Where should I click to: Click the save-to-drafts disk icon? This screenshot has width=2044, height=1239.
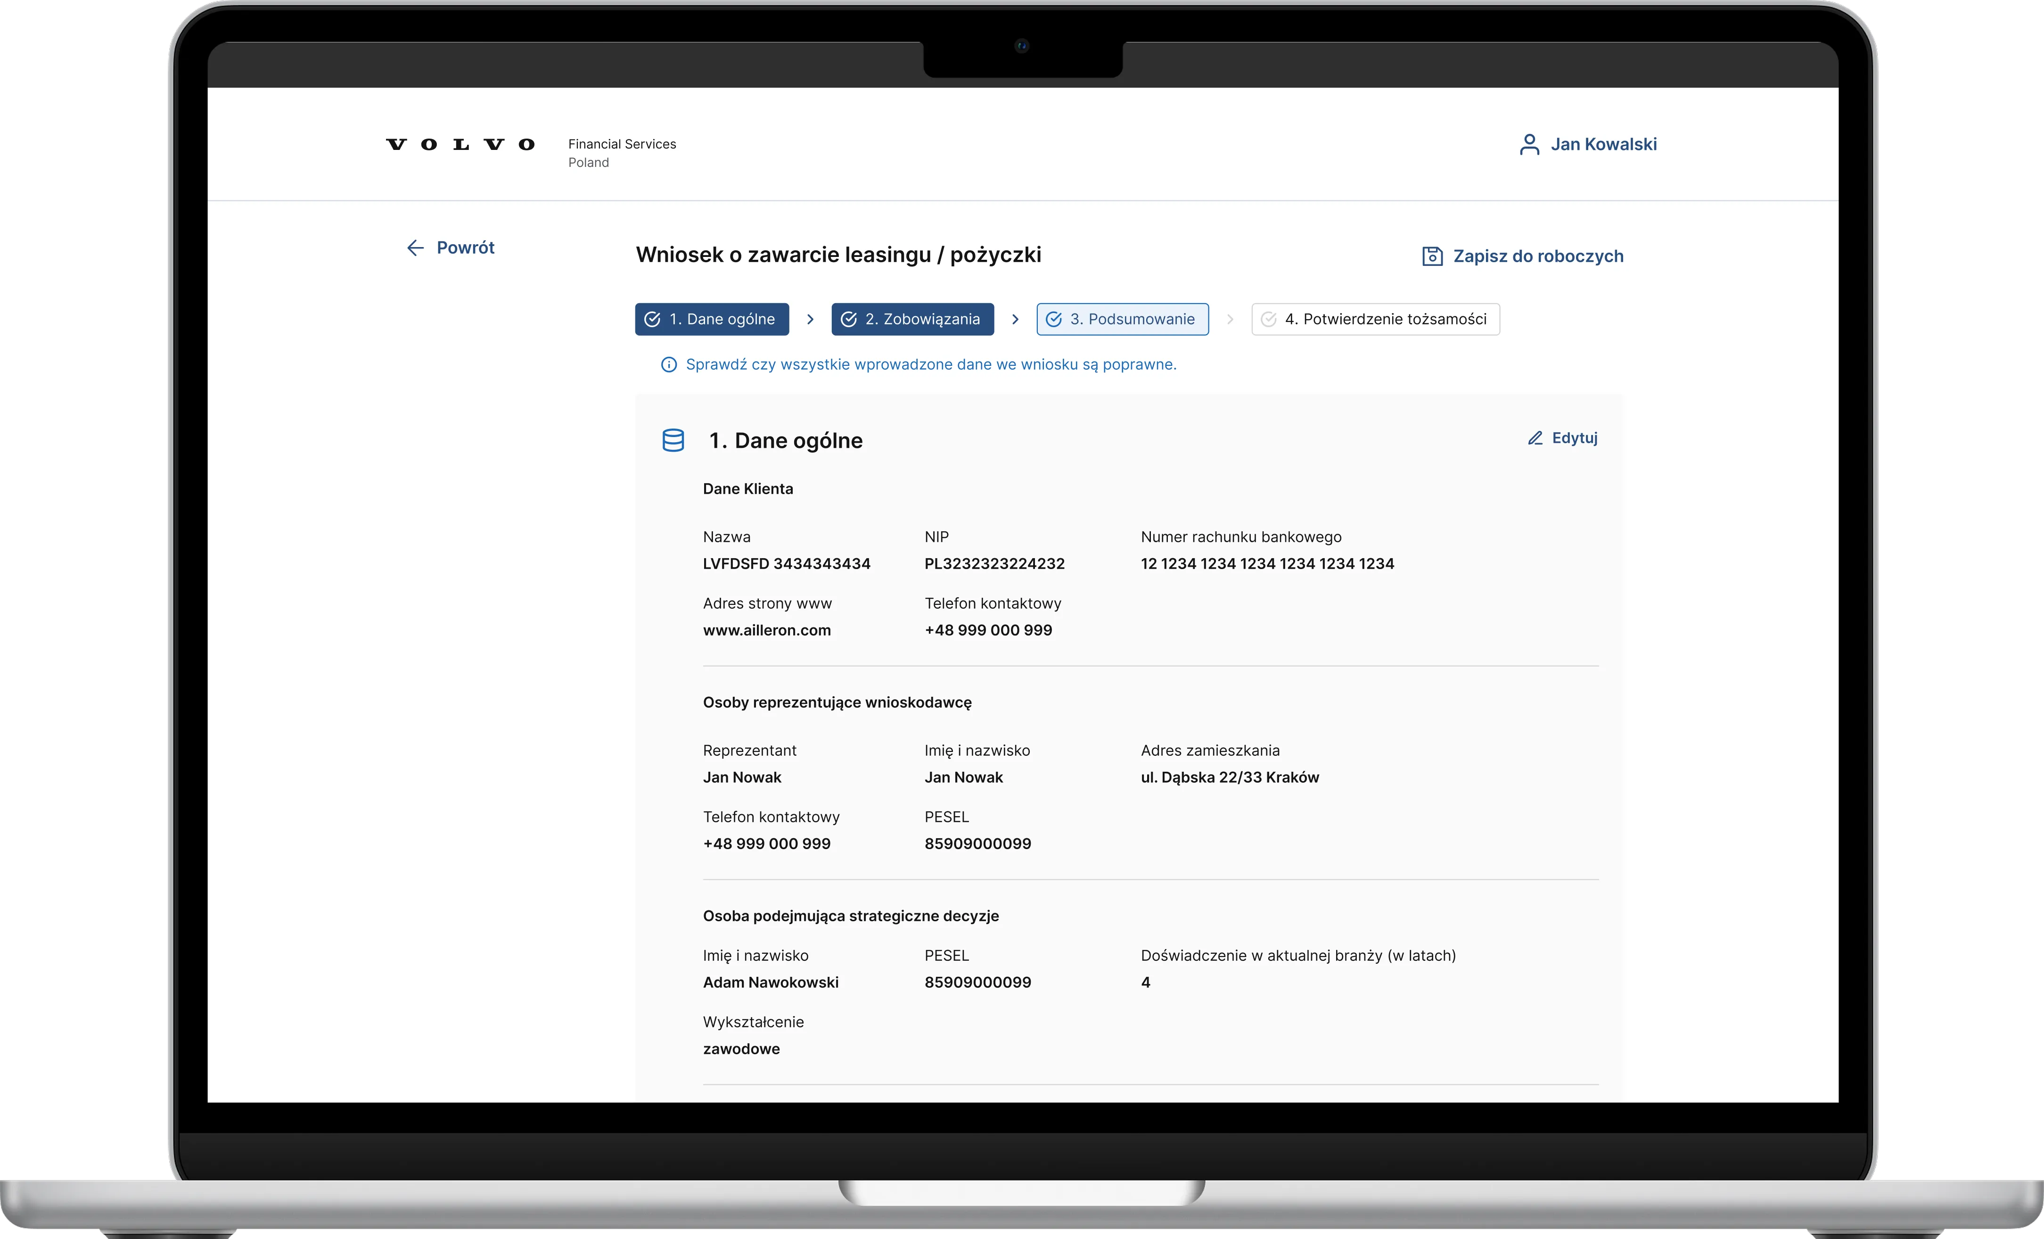point(1432,256)
